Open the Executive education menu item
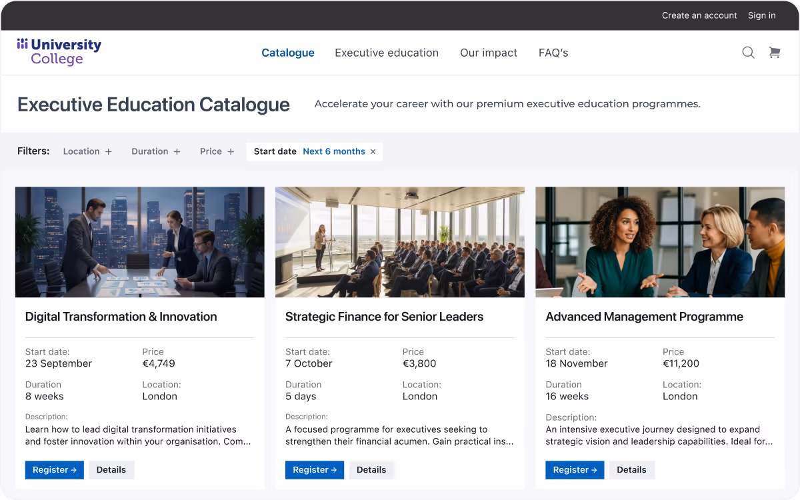Image resolution: width=800 pixels, height=500 pixels. [x=387, y=53]
